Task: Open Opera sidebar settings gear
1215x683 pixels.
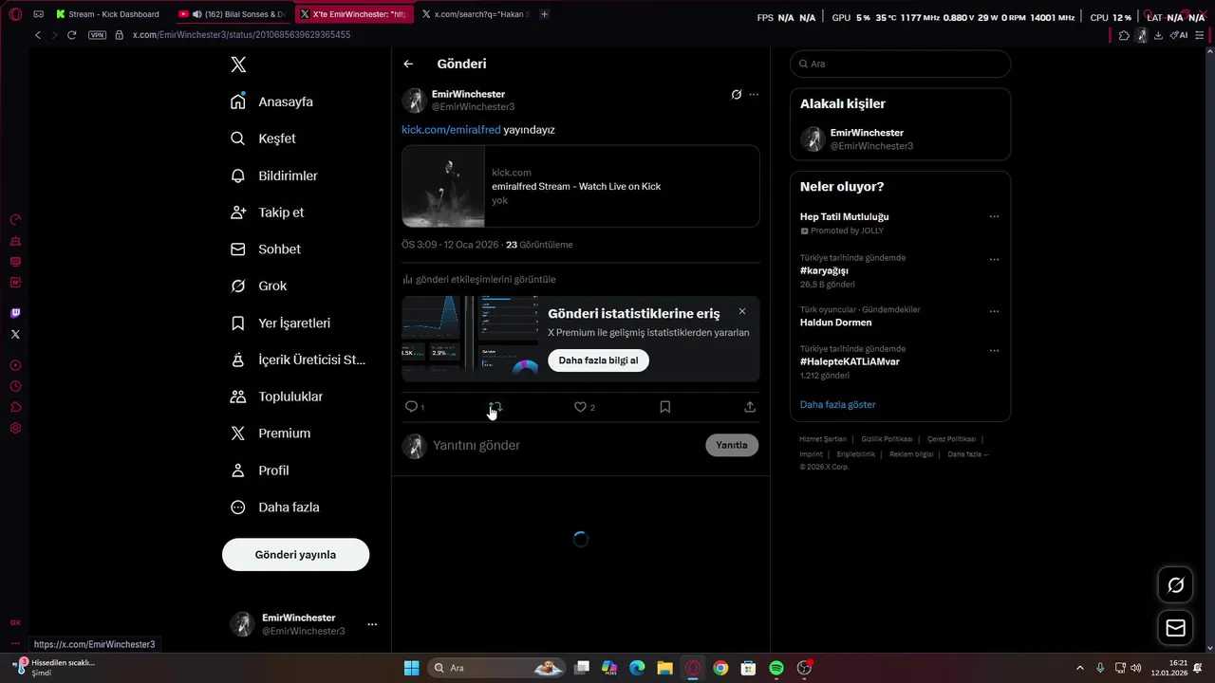Action: [x=15, y=428]
